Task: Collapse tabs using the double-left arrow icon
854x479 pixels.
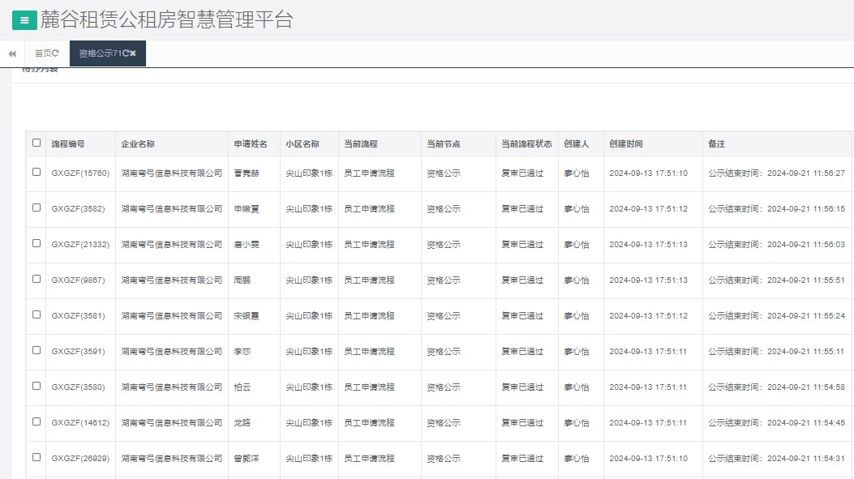Action: coord(12,53)
